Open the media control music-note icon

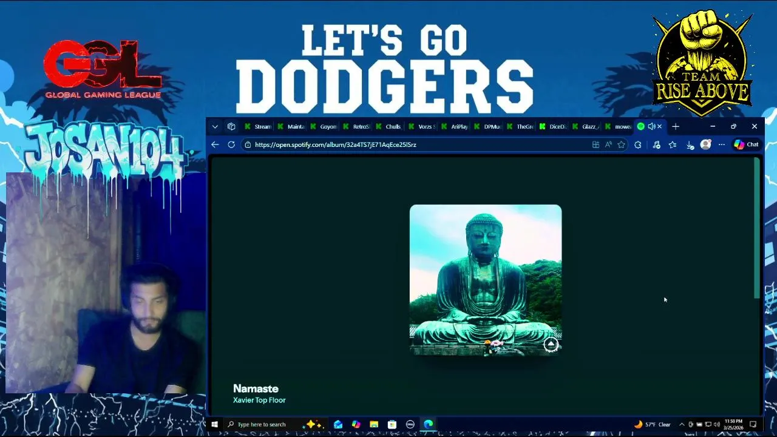[x=656, y=144]
